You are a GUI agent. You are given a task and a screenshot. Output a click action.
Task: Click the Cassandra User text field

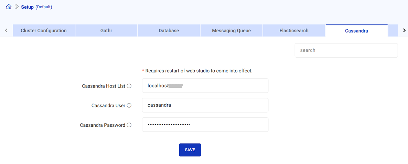tap(205, 105)
